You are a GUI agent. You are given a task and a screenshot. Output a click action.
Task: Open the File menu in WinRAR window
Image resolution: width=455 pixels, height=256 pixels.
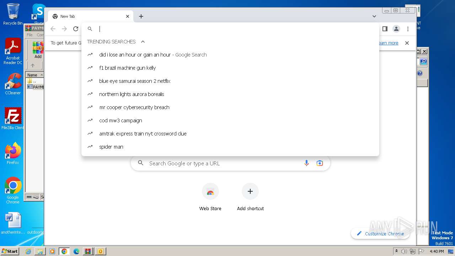[x=30, y=35]
